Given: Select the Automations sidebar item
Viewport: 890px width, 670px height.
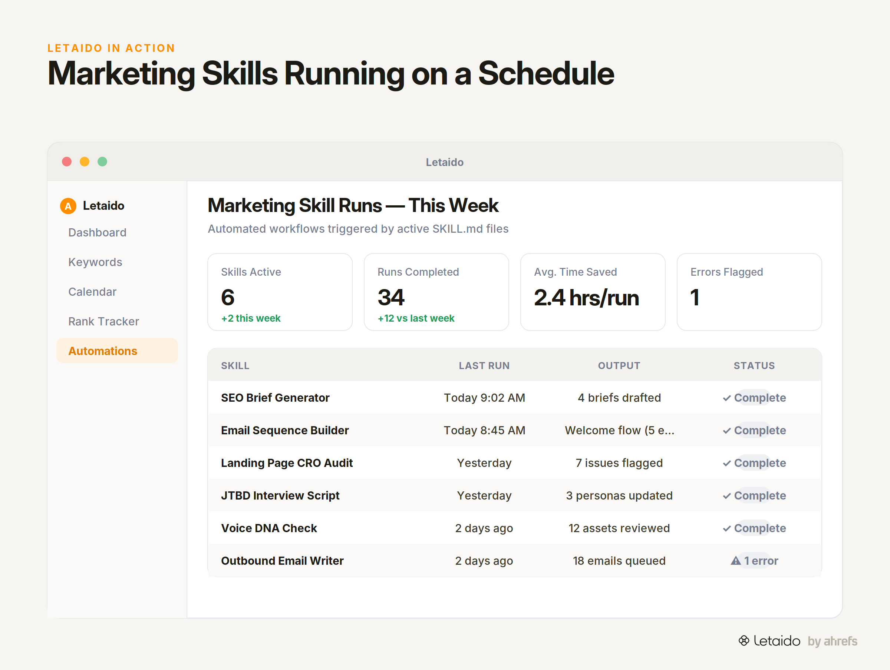Looking at the screenshot, I should 117,351.
